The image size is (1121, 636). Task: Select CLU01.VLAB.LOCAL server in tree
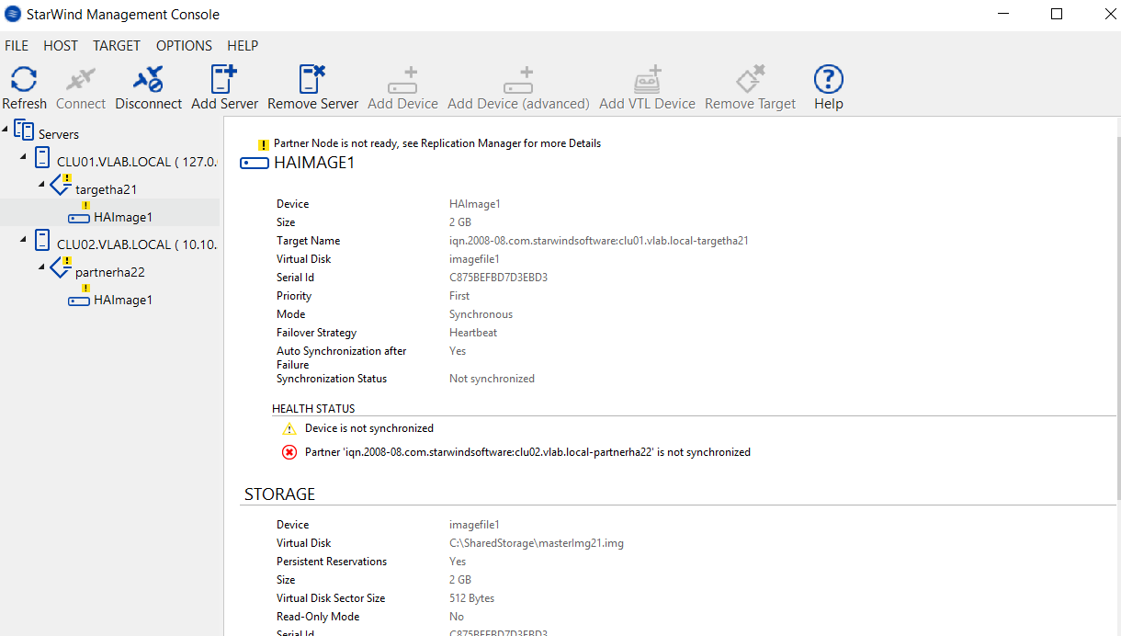click(x=137, y=162)
